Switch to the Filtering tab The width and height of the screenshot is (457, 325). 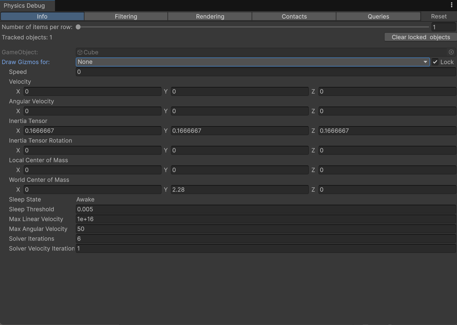(x=126, y=17)
